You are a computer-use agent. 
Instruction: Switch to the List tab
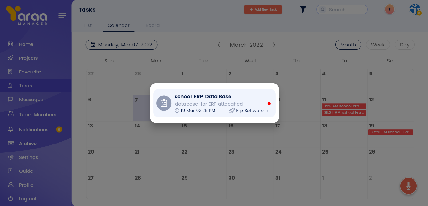click(88, 25)
